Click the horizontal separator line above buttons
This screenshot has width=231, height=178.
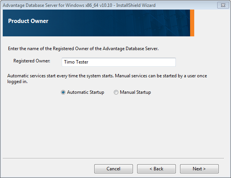(115, 158)
